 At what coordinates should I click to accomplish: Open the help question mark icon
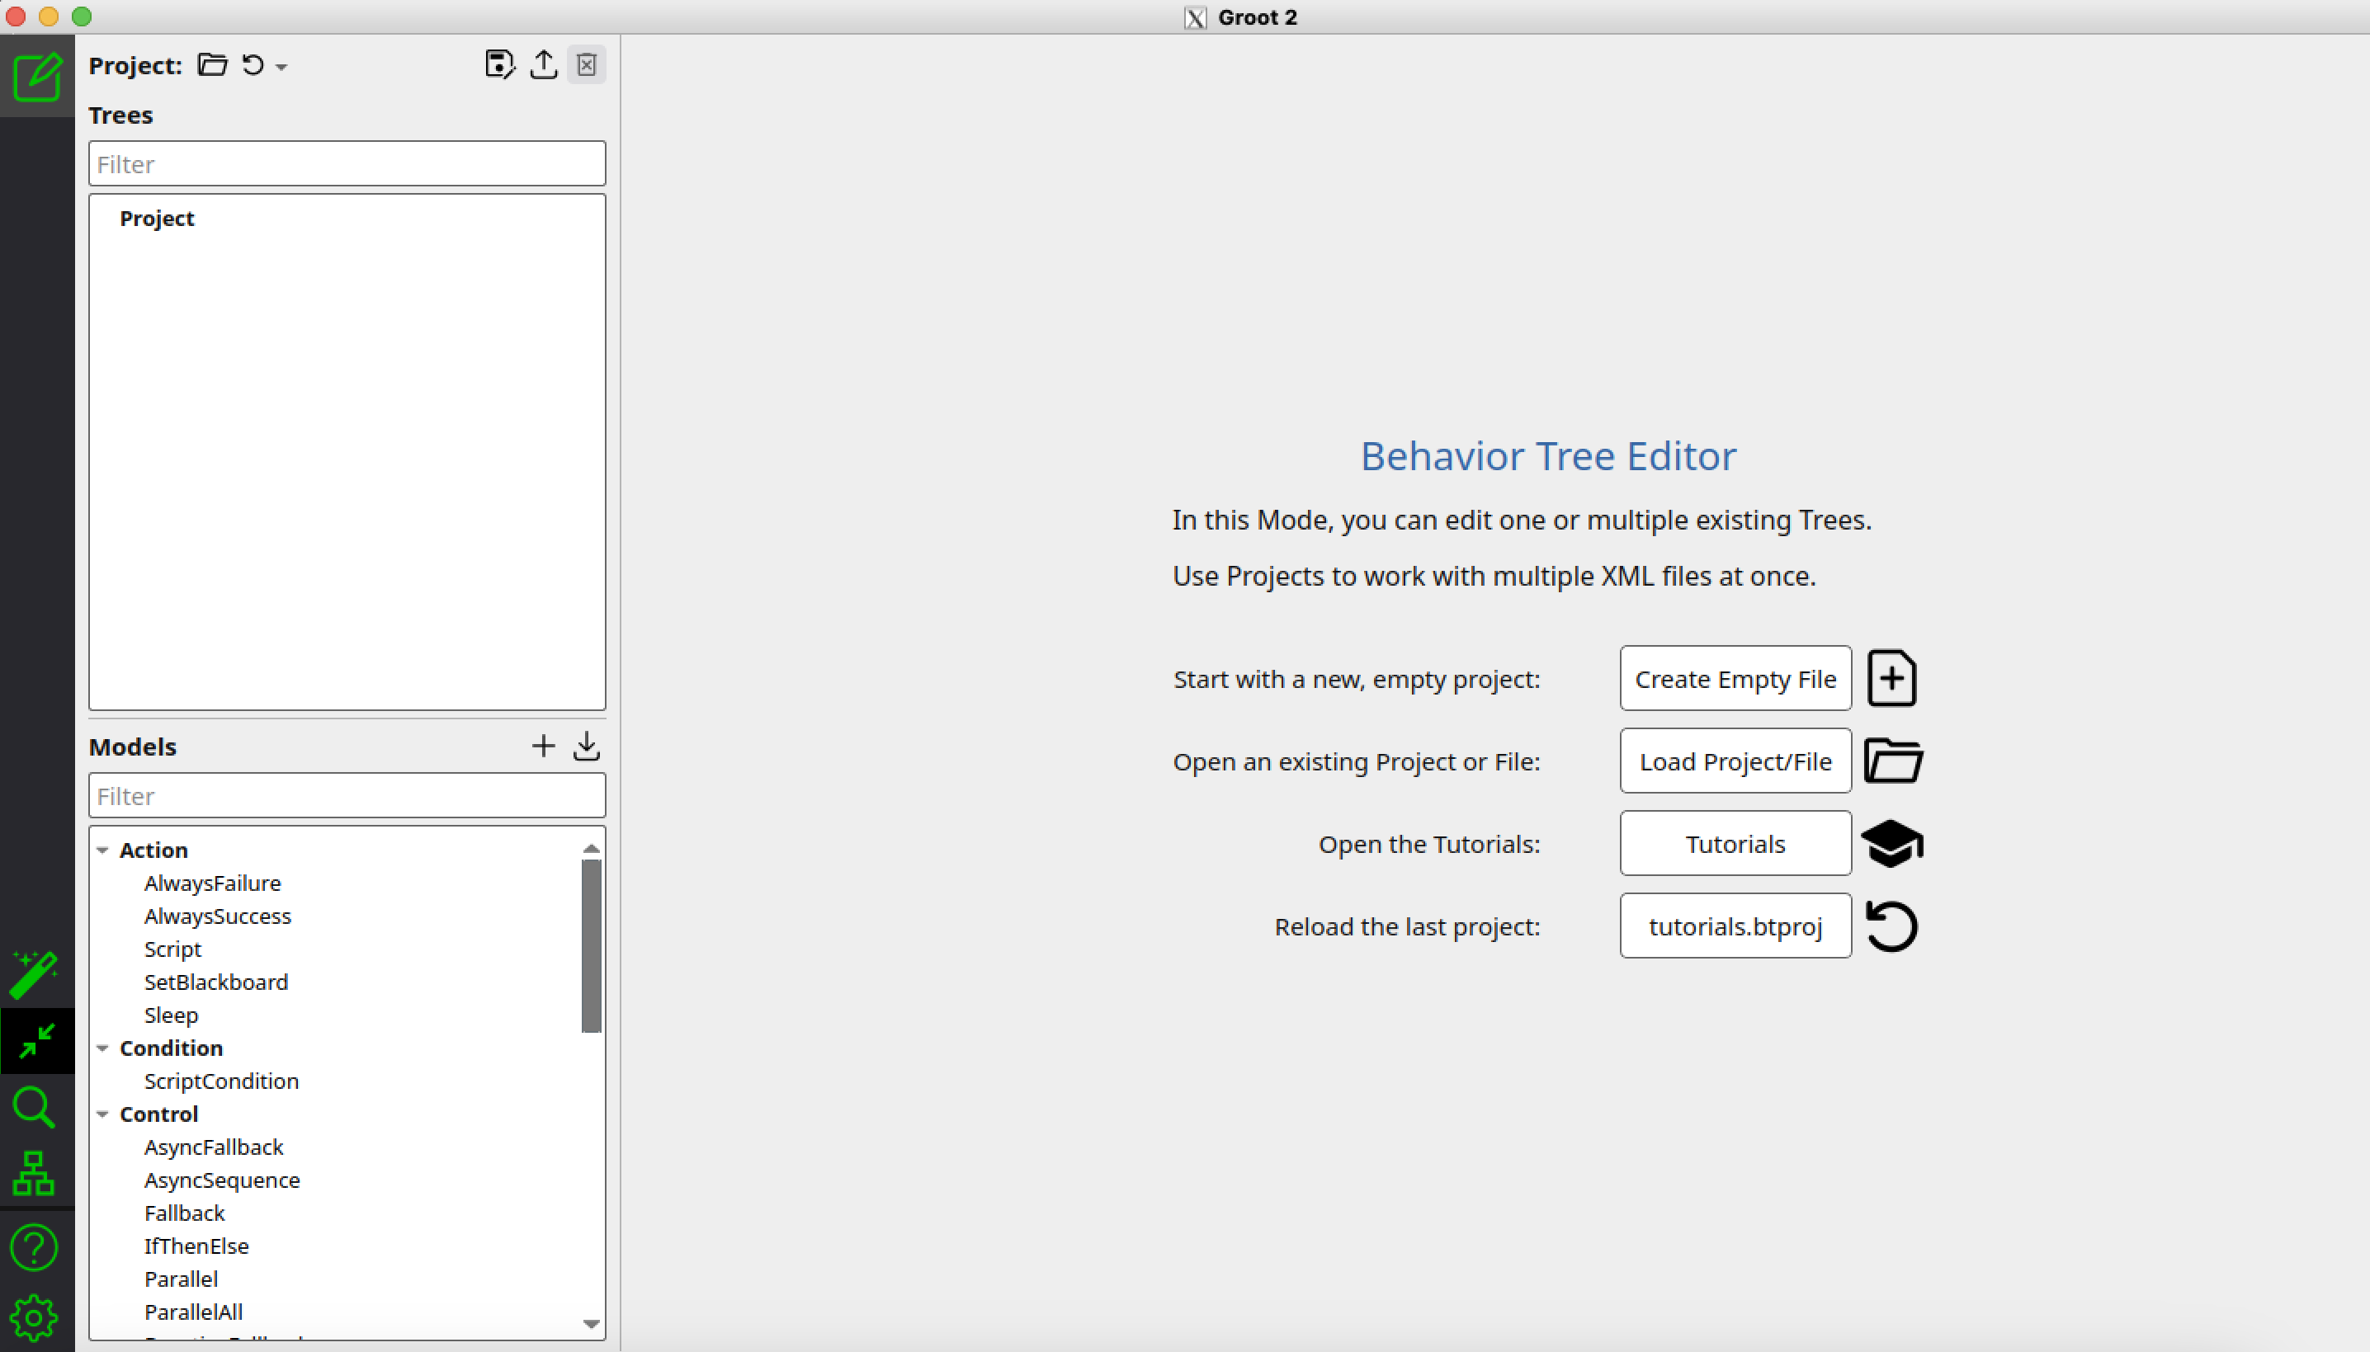point(35,1247)
